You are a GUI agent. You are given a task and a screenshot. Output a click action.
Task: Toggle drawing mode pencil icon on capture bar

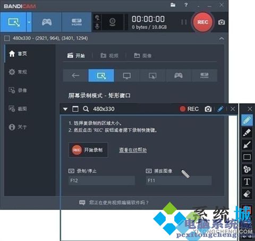pos(220,109)
